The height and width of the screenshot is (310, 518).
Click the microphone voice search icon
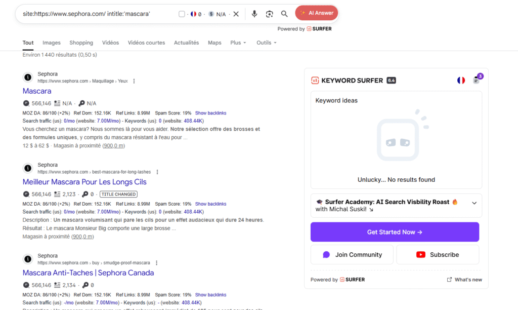pos(254,14)
